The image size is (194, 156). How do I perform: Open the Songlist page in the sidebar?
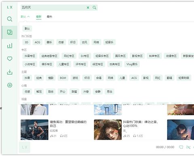pos(10,32)
